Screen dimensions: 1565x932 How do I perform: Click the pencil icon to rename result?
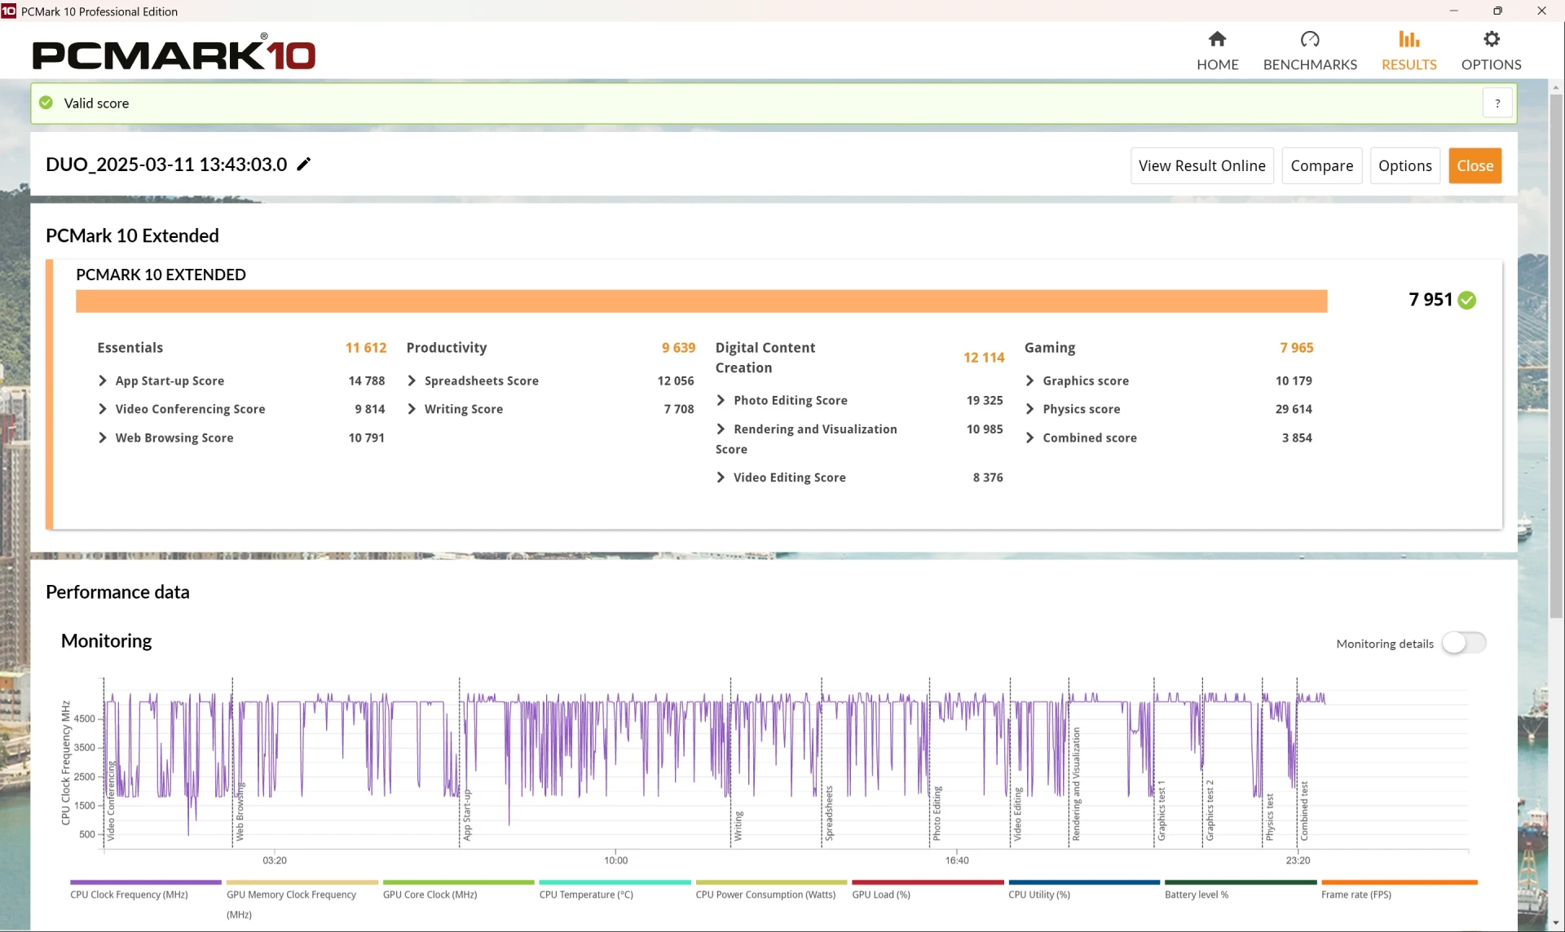(304, 164)
